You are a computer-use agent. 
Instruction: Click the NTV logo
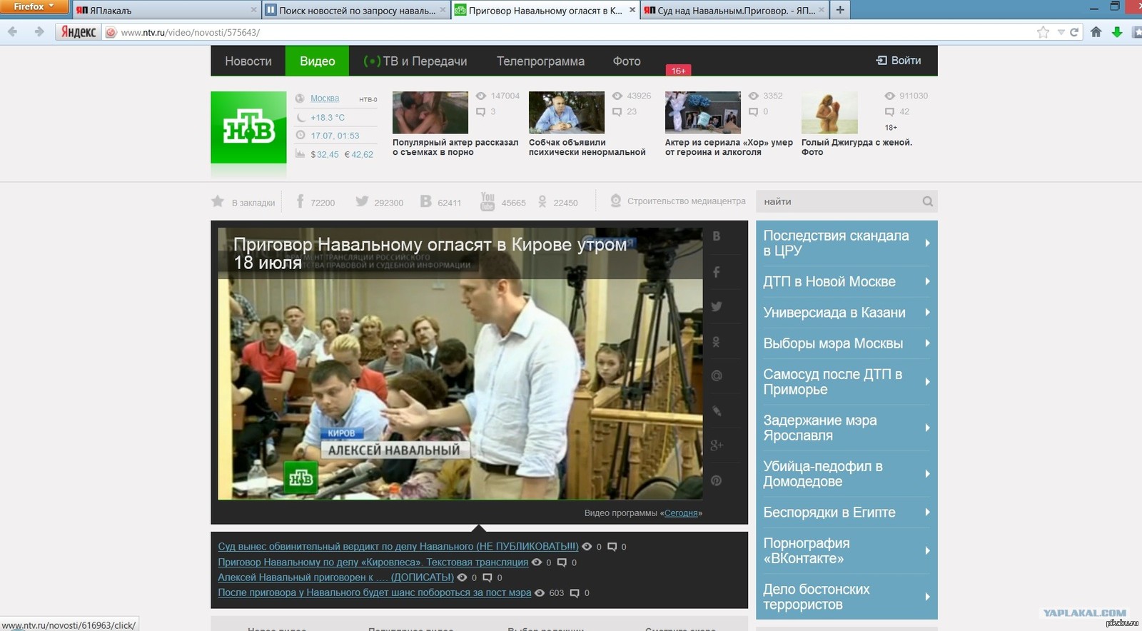[x=248, y=128]
